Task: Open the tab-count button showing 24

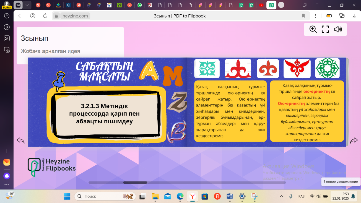Action: tap(18, 5)
